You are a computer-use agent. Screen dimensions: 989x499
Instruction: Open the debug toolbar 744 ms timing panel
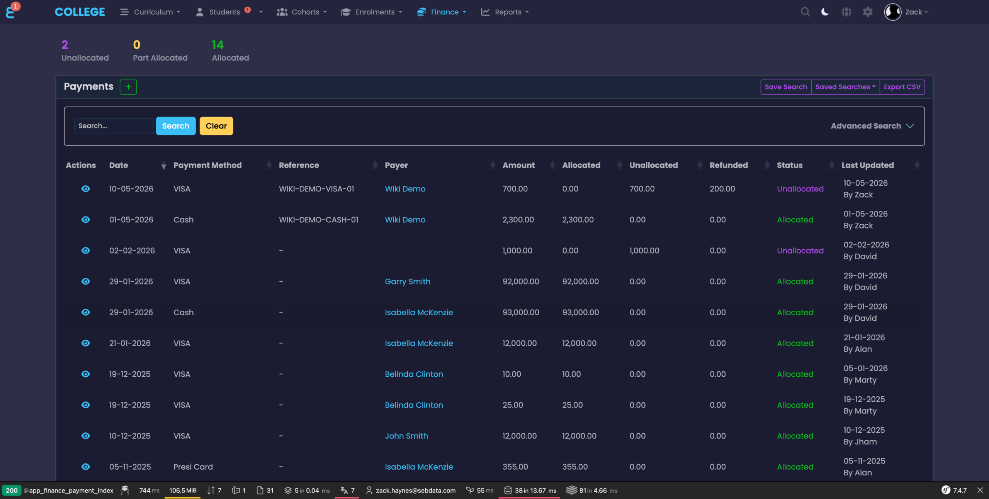click(149, 490)
